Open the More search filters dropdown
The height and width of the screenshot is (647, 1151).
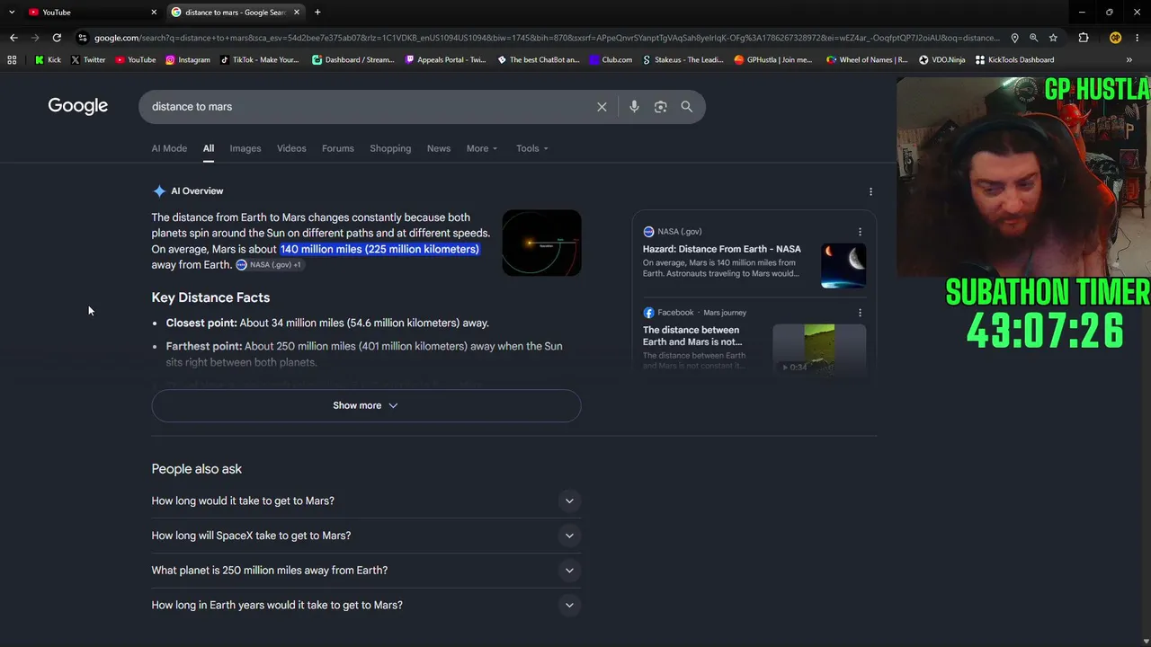click(x=482, y=148)
